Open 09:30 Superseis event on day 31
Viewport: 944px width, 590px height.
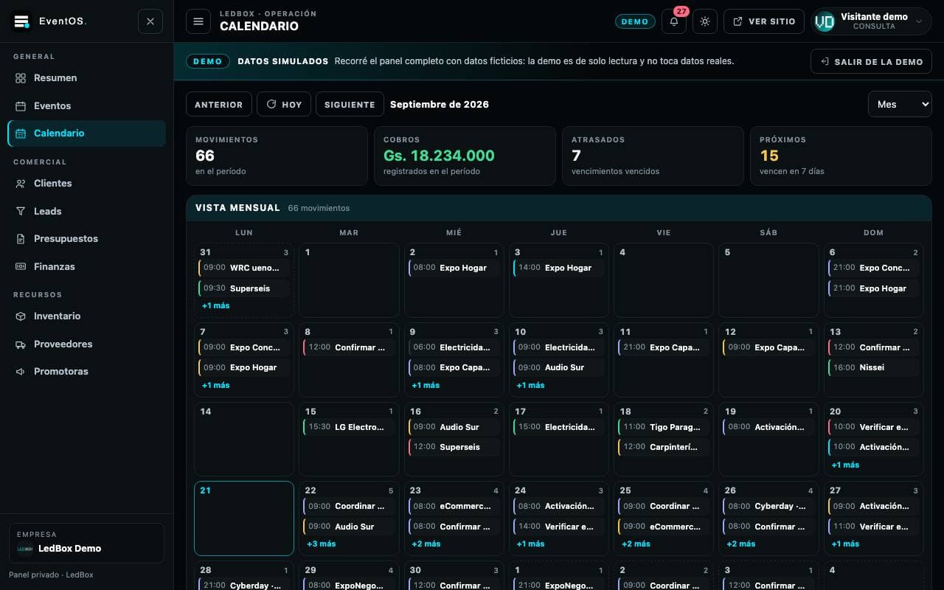[244, 288]
